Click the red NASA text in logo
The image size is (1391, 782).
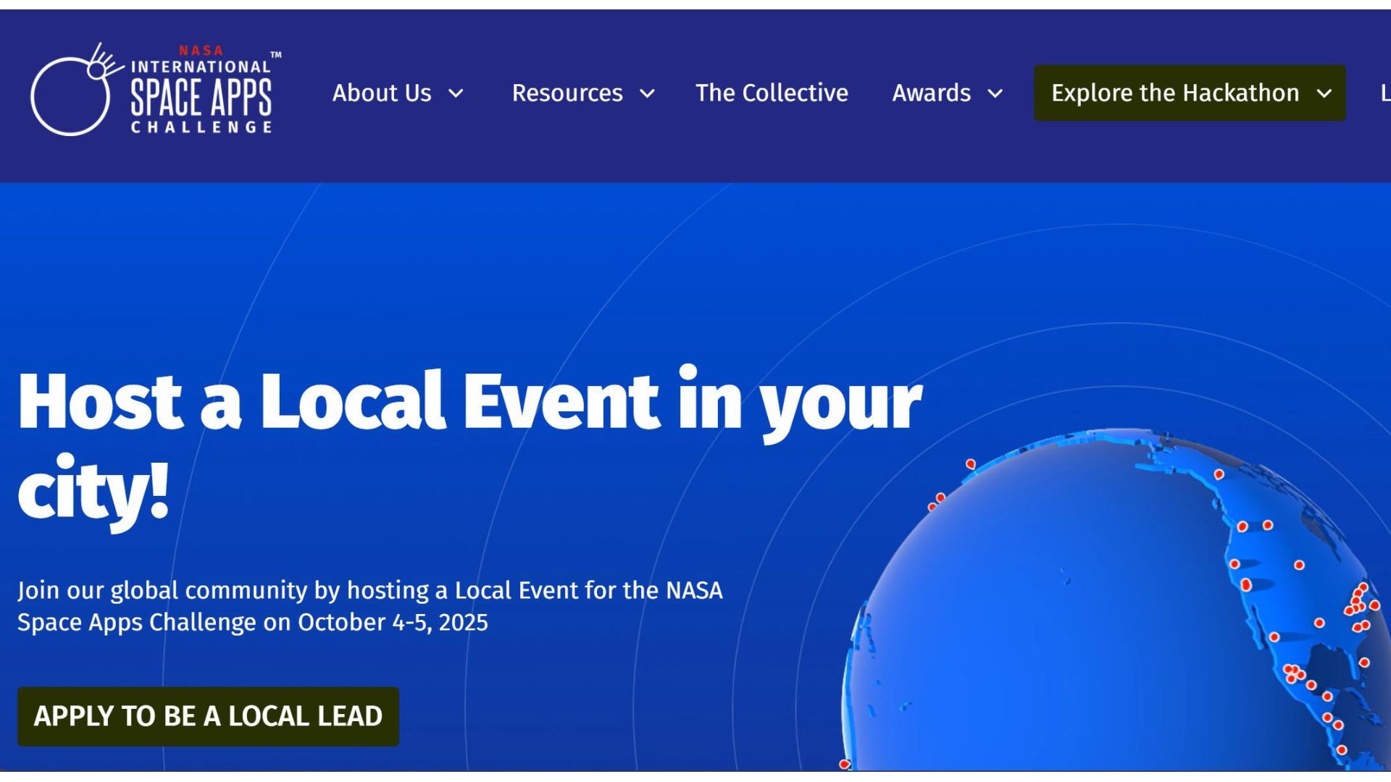(201, 51)
